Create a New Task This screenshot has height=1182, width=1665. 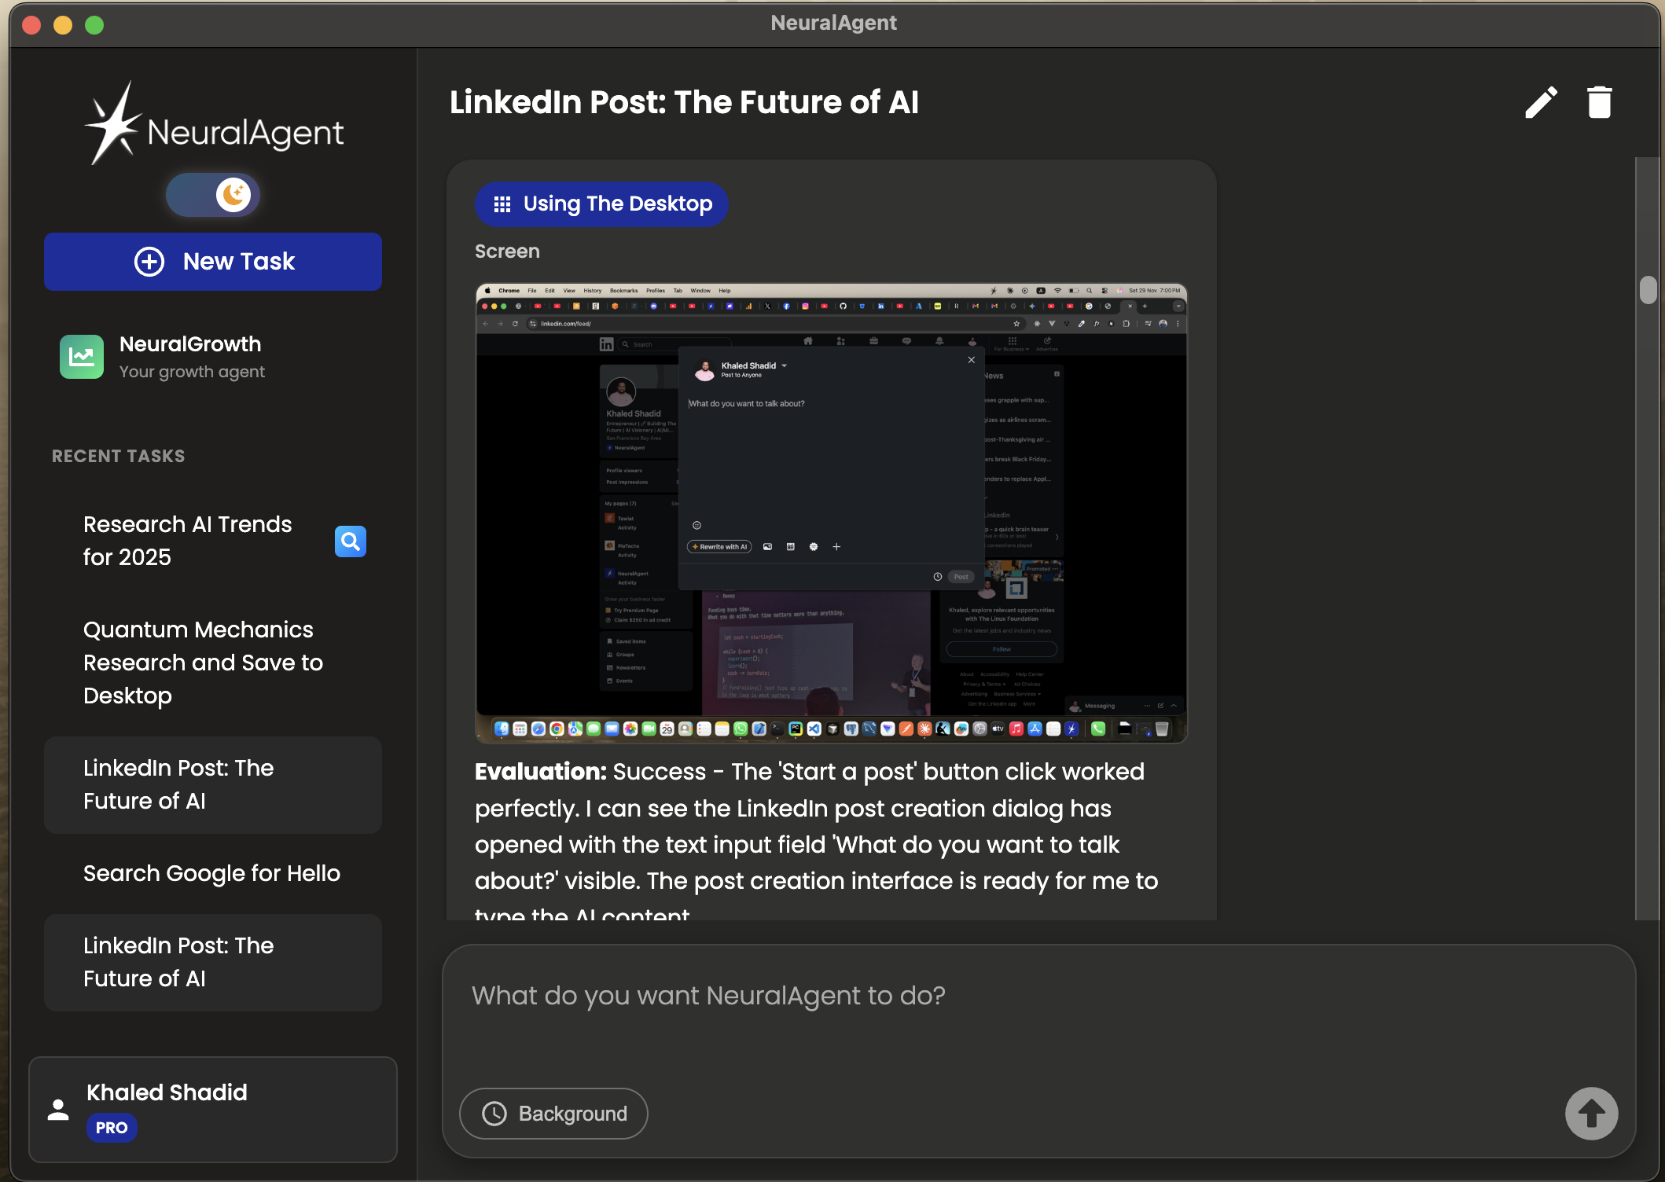(x=213, y=262)
